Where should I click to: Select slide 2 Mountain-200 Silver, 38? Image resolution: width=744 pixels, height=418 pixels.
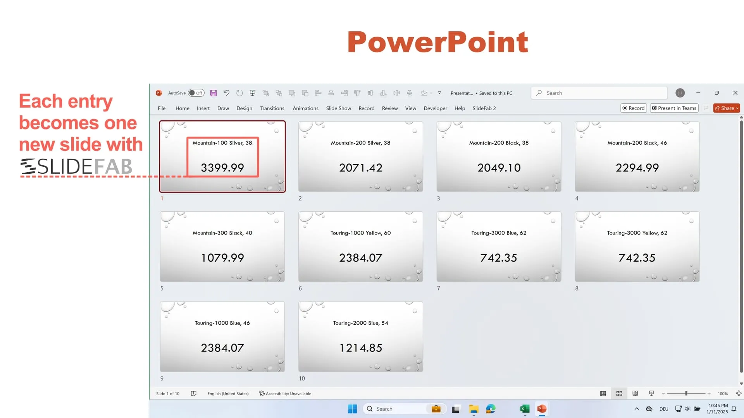point(360,157)
